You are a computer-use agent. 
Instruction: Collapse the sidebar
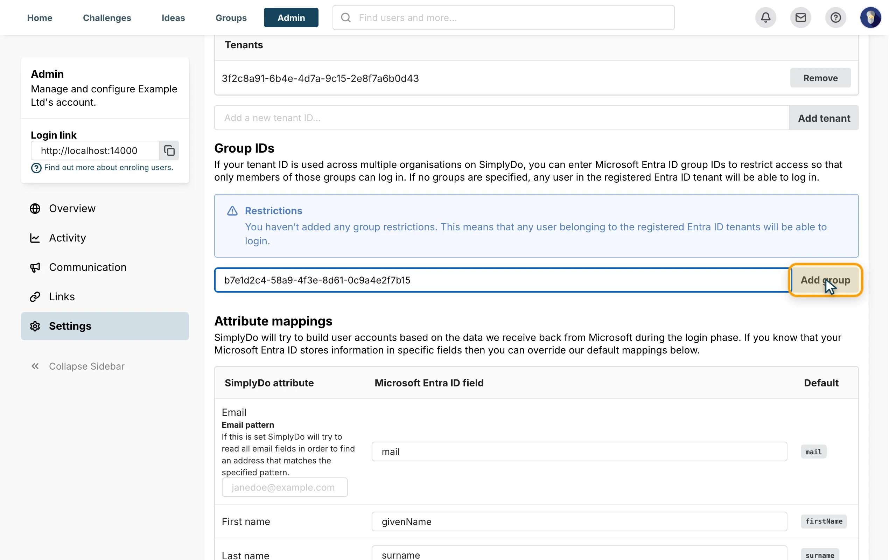[78, 366]
